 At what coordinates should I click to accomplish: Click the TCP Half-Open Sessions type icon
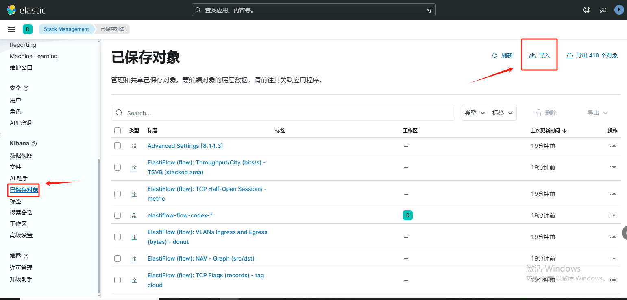pos(134,194)
